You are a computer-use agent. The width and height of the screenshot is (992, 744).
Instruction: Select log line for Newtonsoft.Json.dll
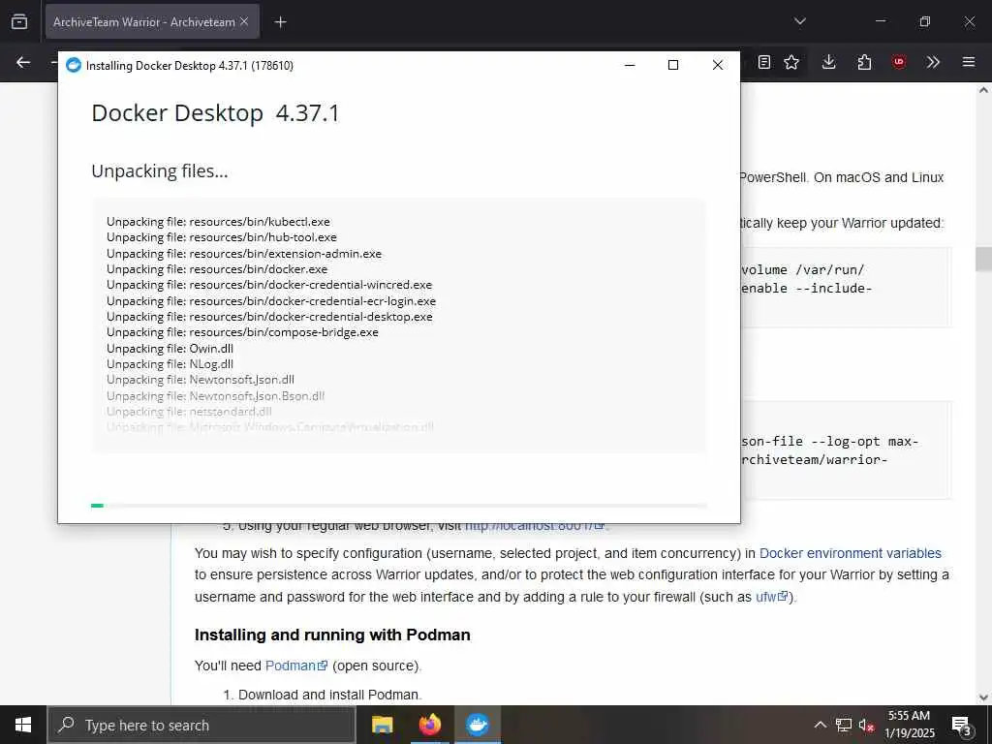[x=201, y=380]
